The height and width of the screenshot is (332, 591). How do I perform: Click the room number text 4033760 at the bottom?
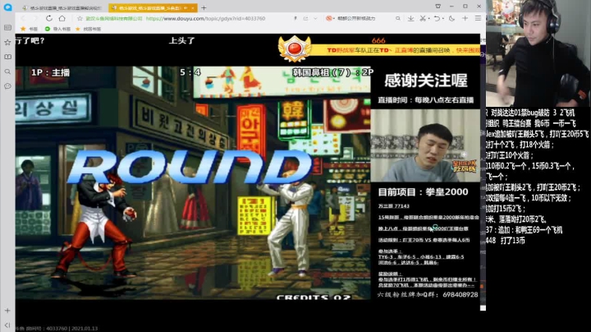(x=57, y=329)
